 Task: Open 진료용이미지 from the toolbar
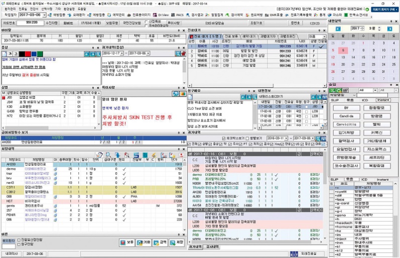pos(139,15)
